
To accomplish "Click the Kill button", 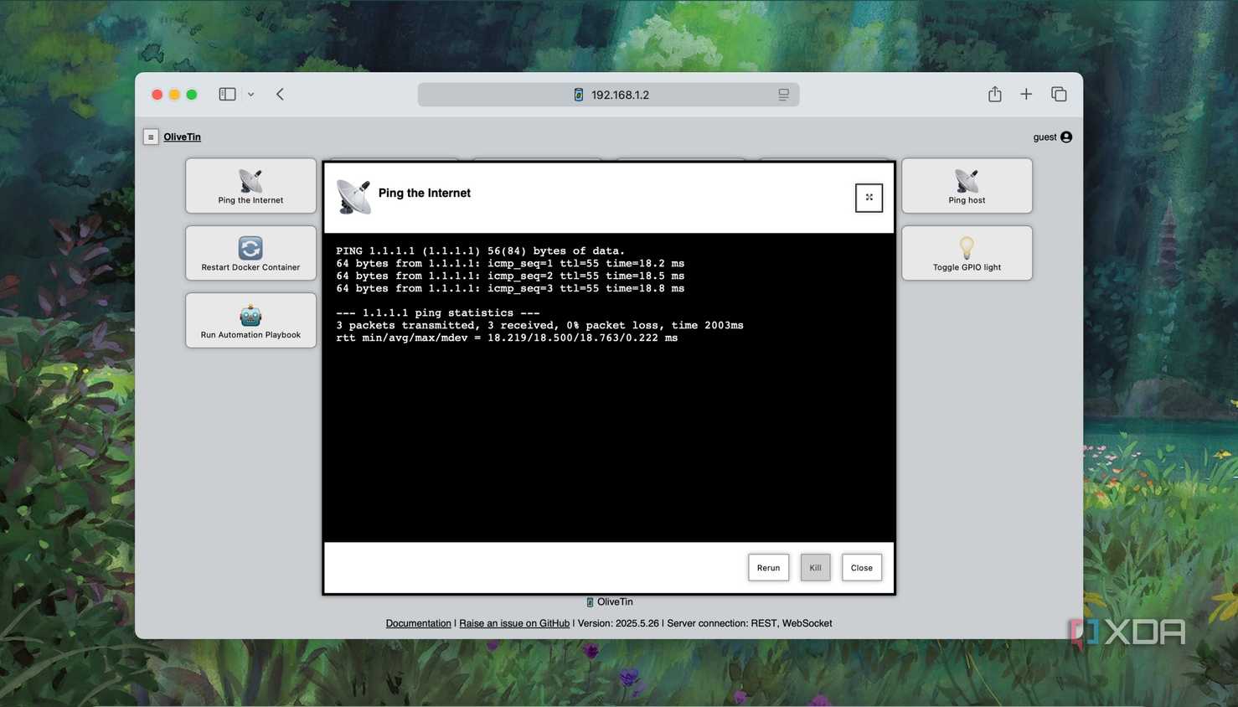I will pyautogui.click(x=815, y=567).
